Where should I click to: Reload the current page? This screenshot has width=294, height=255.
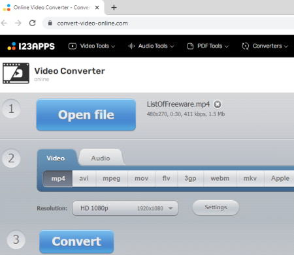tap(33, 23)
